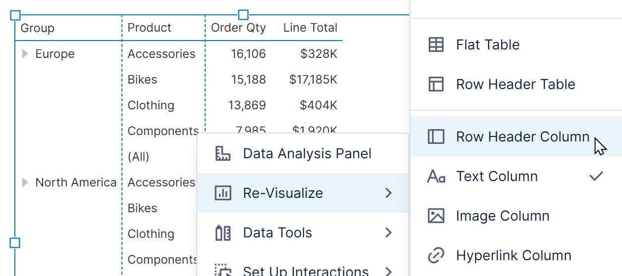
Task: Click the Data Analysis Panel ruler icon
Action: tap(223, 154)
